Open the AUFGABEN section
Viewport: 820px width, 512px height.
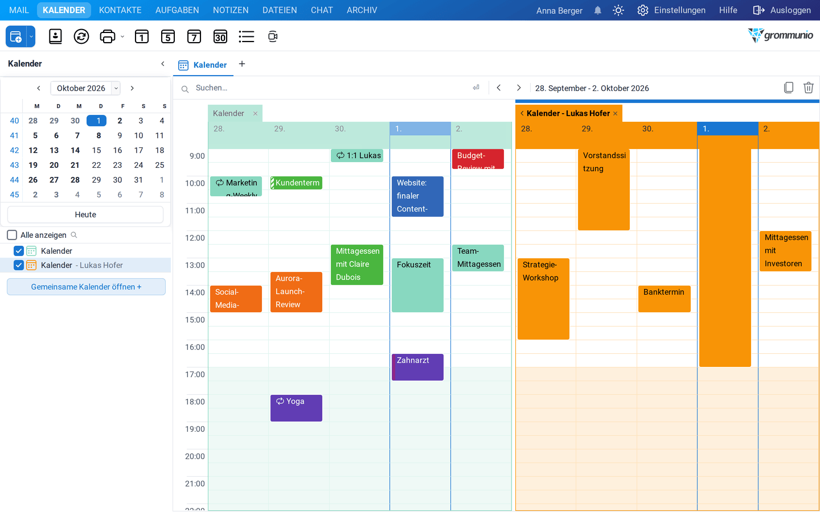pyautogui.click(x=177, y=10)
